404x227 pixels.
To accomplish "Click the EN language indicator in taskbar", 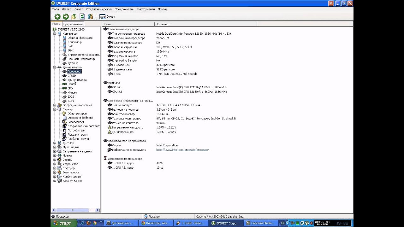I will point(282,223).
